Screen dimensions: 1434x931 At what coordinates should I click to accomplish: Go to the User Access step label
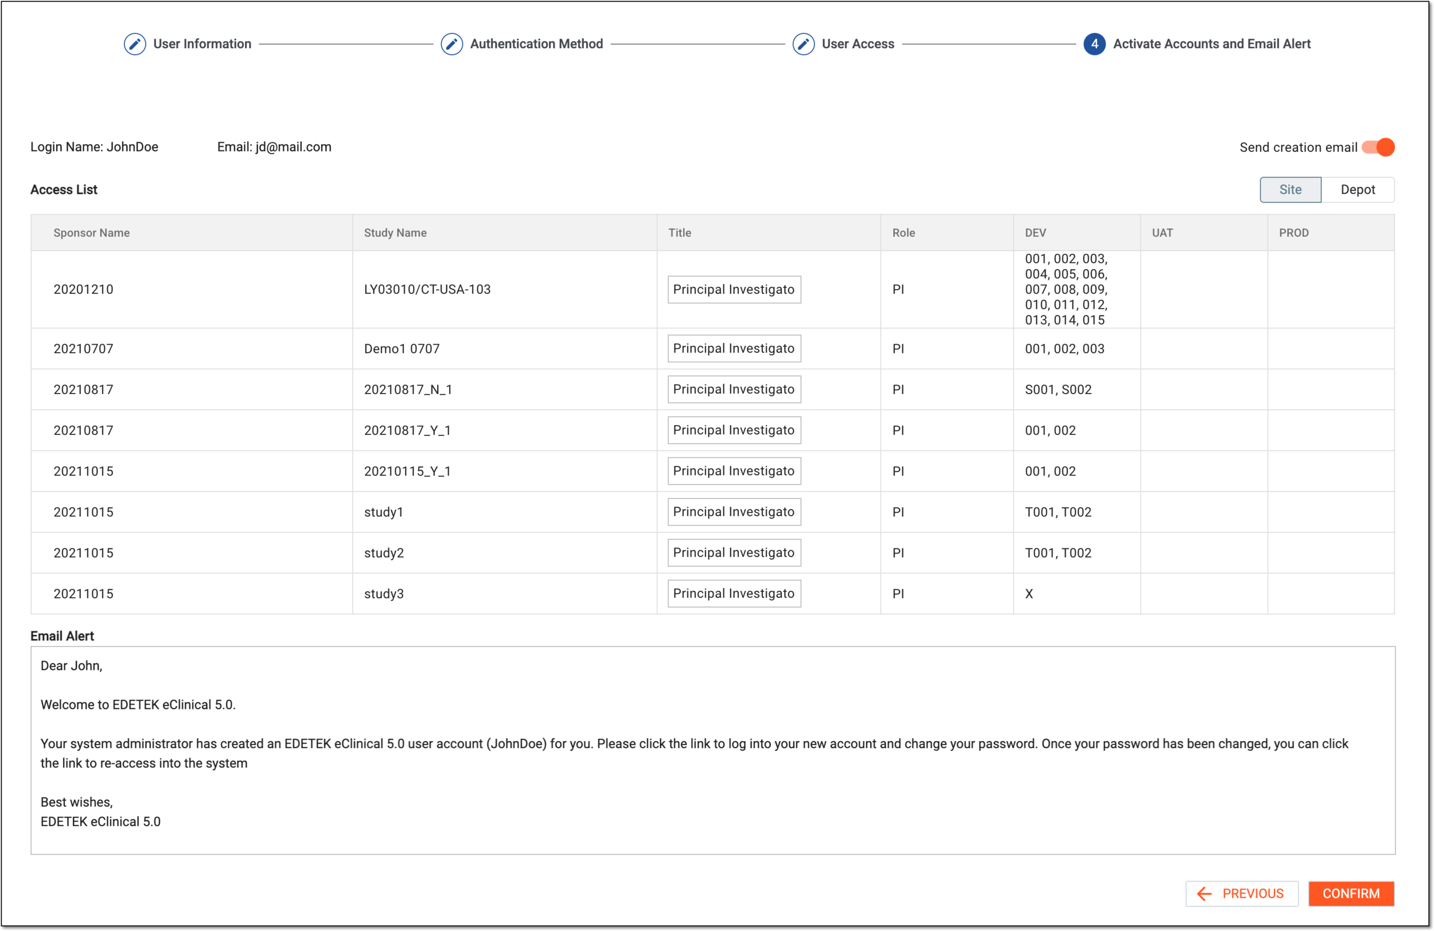point(858,44)
